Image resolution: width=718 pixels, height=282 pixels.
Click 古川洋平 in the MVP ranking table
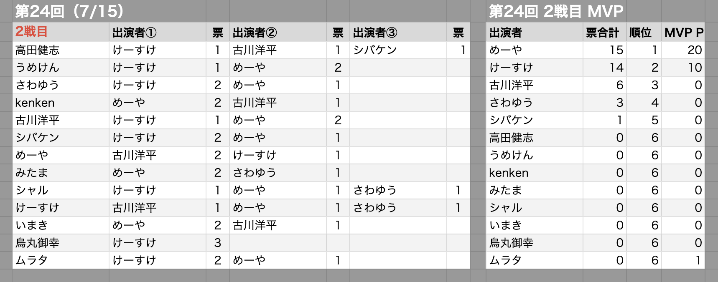(535, 85)
